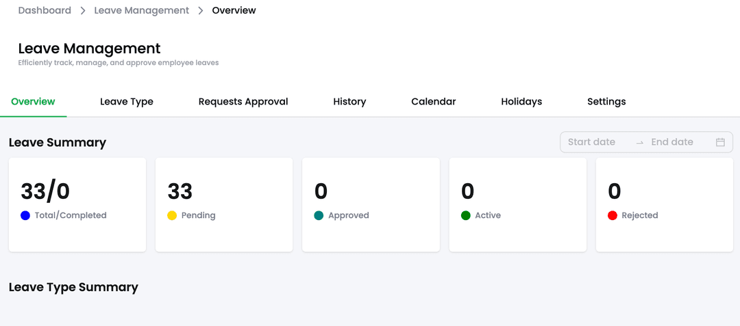Click the End date field
The width and height of the screenshot is (740, 326).
[672, 142]
